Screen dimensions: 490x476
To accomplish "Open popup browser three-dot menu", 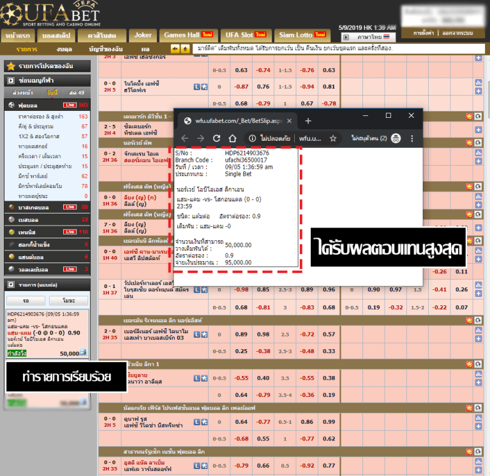I will coord(412,138).
